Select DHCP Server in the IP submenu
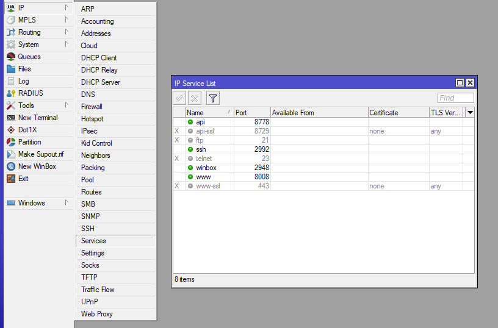 (101, 82)
